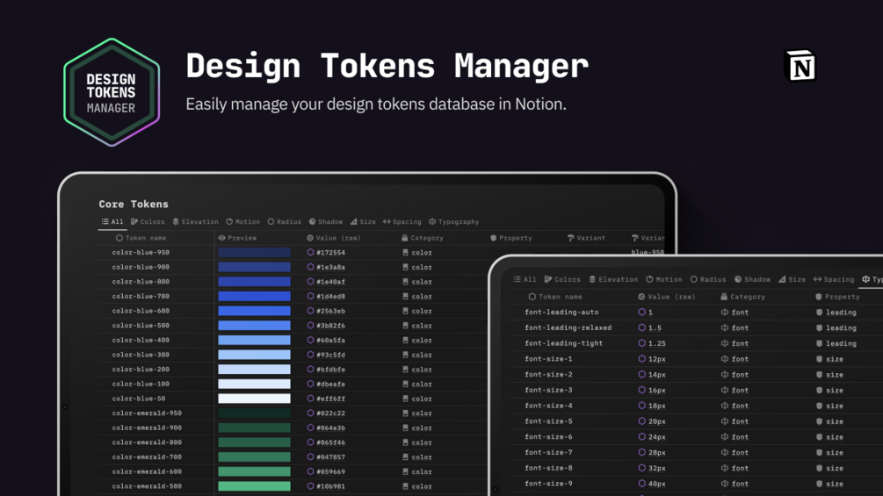This screenshot has height=496, width=883.
Task: Click Property header in Core Tokens table
Action: click(x=510, y=238)
